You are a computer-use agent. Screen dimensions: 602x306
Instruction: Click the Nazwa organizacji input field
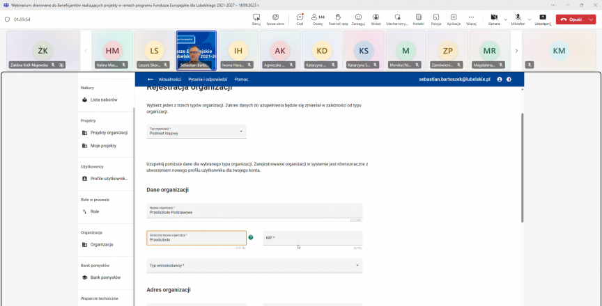(x=254, y=211)
